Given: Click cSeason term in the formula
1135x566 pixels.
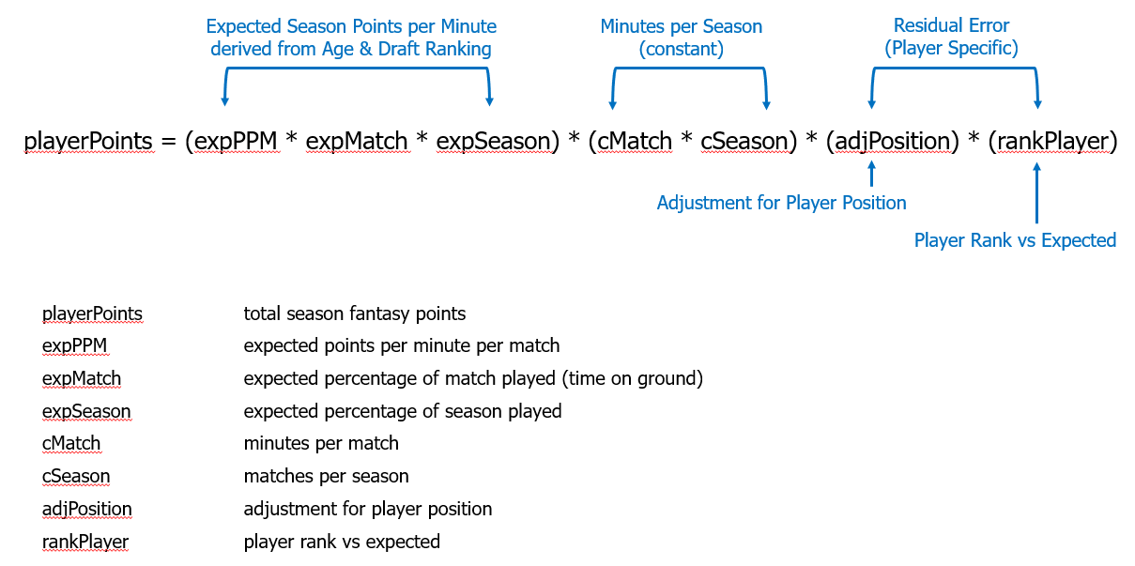Looking at the screenshot, I should (x=744, y=142).
